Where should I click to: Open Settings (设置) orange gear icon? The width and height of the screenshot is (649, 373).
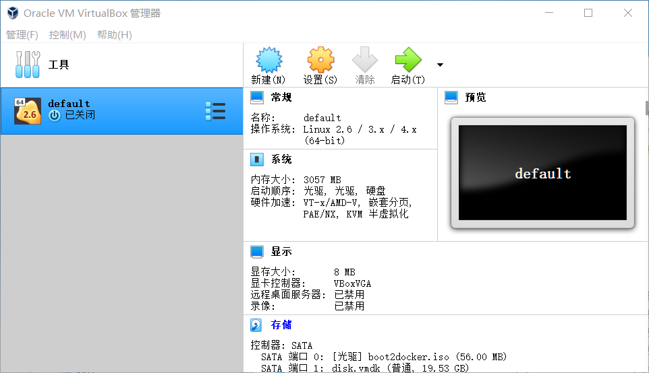coord(320,60)
